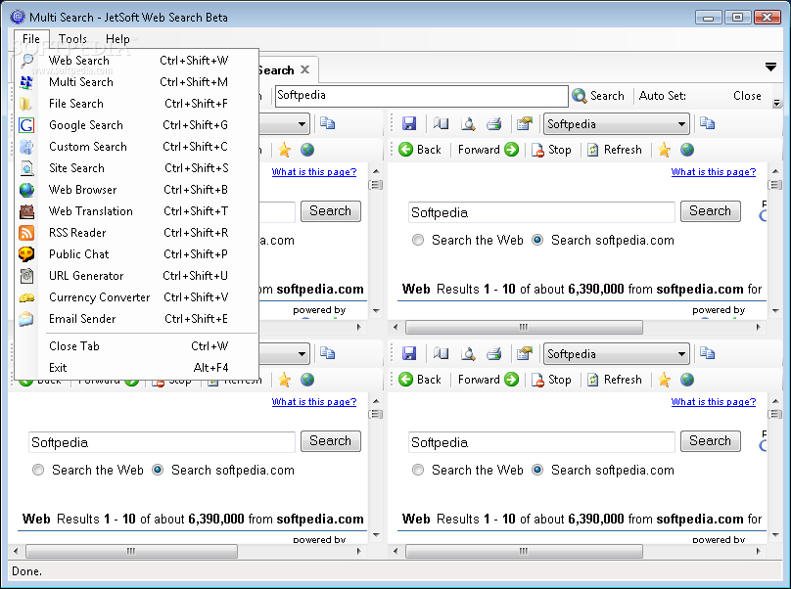Expand the search toolbar overflow arrow near Close
Viewport: 791px width, 589px height.
pyautogui.click(x=777, y=104)
